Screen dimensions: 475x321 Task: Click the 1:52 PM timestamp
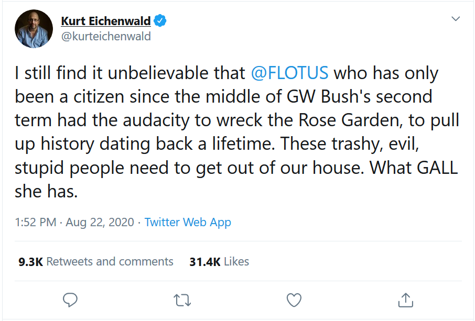tap(36, 223)
